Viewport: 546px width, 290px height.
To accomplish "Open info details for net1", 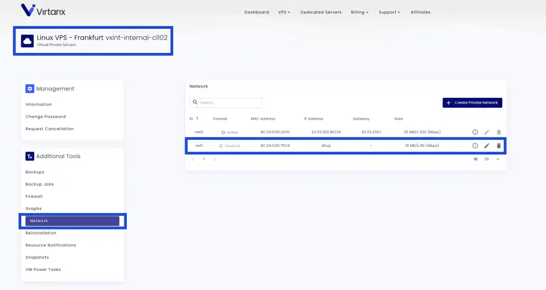I will (x=475, y=146).
